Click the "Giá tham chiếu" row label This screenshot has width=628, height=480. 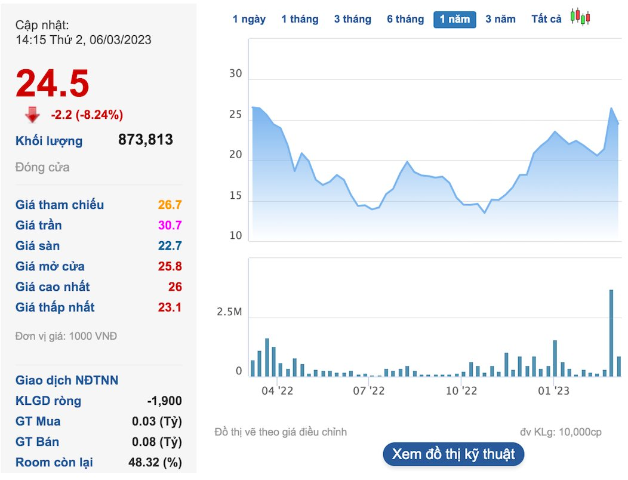tap(60, 205)
